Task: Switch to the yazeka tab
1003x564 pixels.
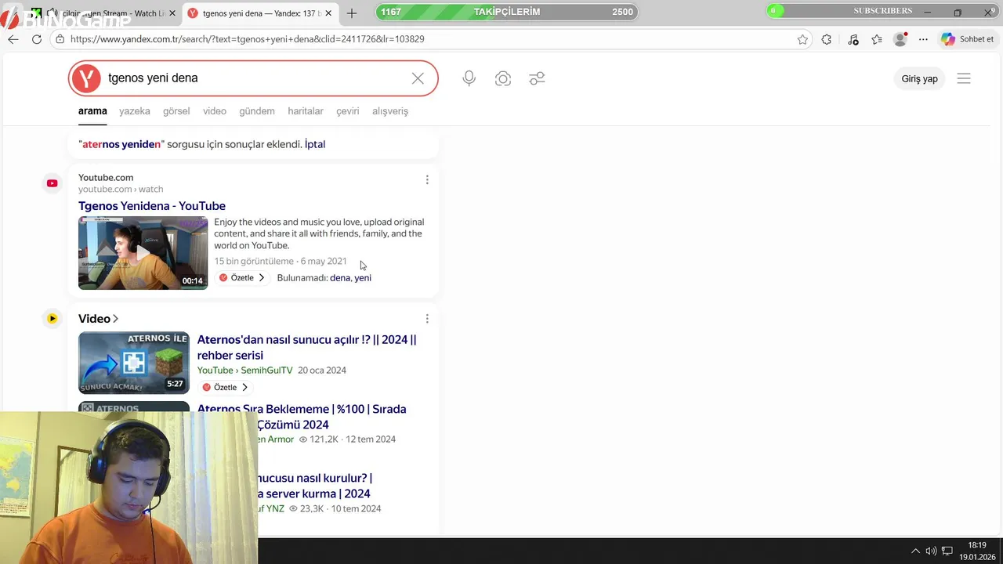Action: (134, 111)
